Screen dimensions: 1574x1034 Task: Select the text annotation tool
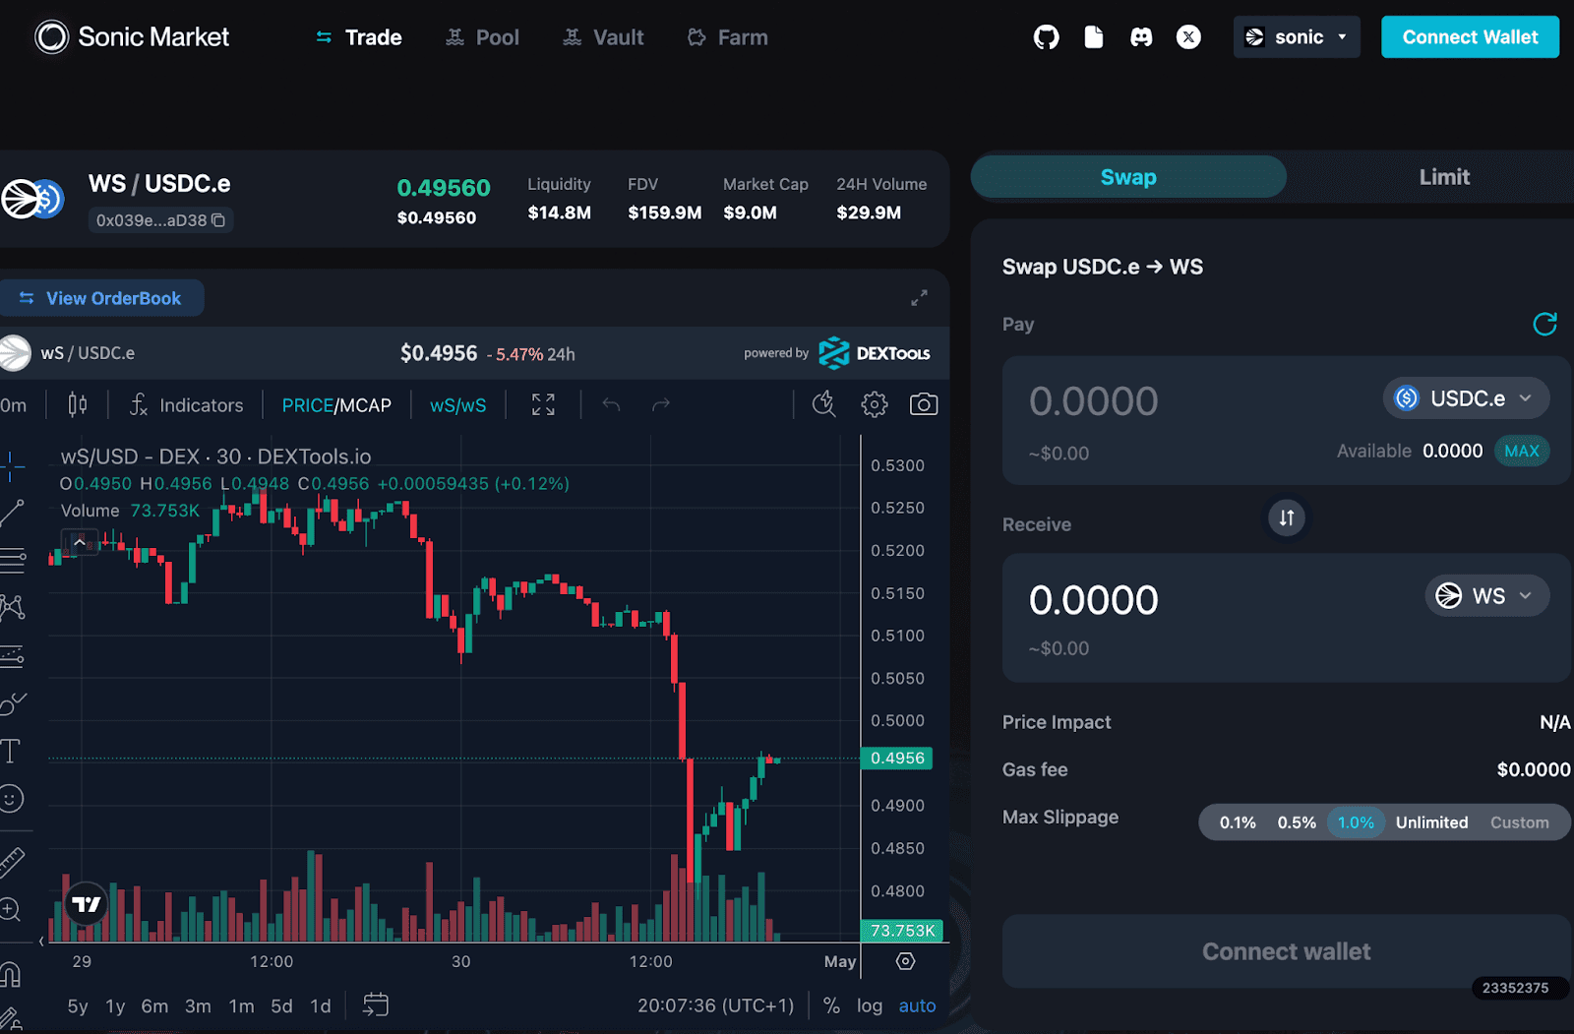[x=11, y=752]
